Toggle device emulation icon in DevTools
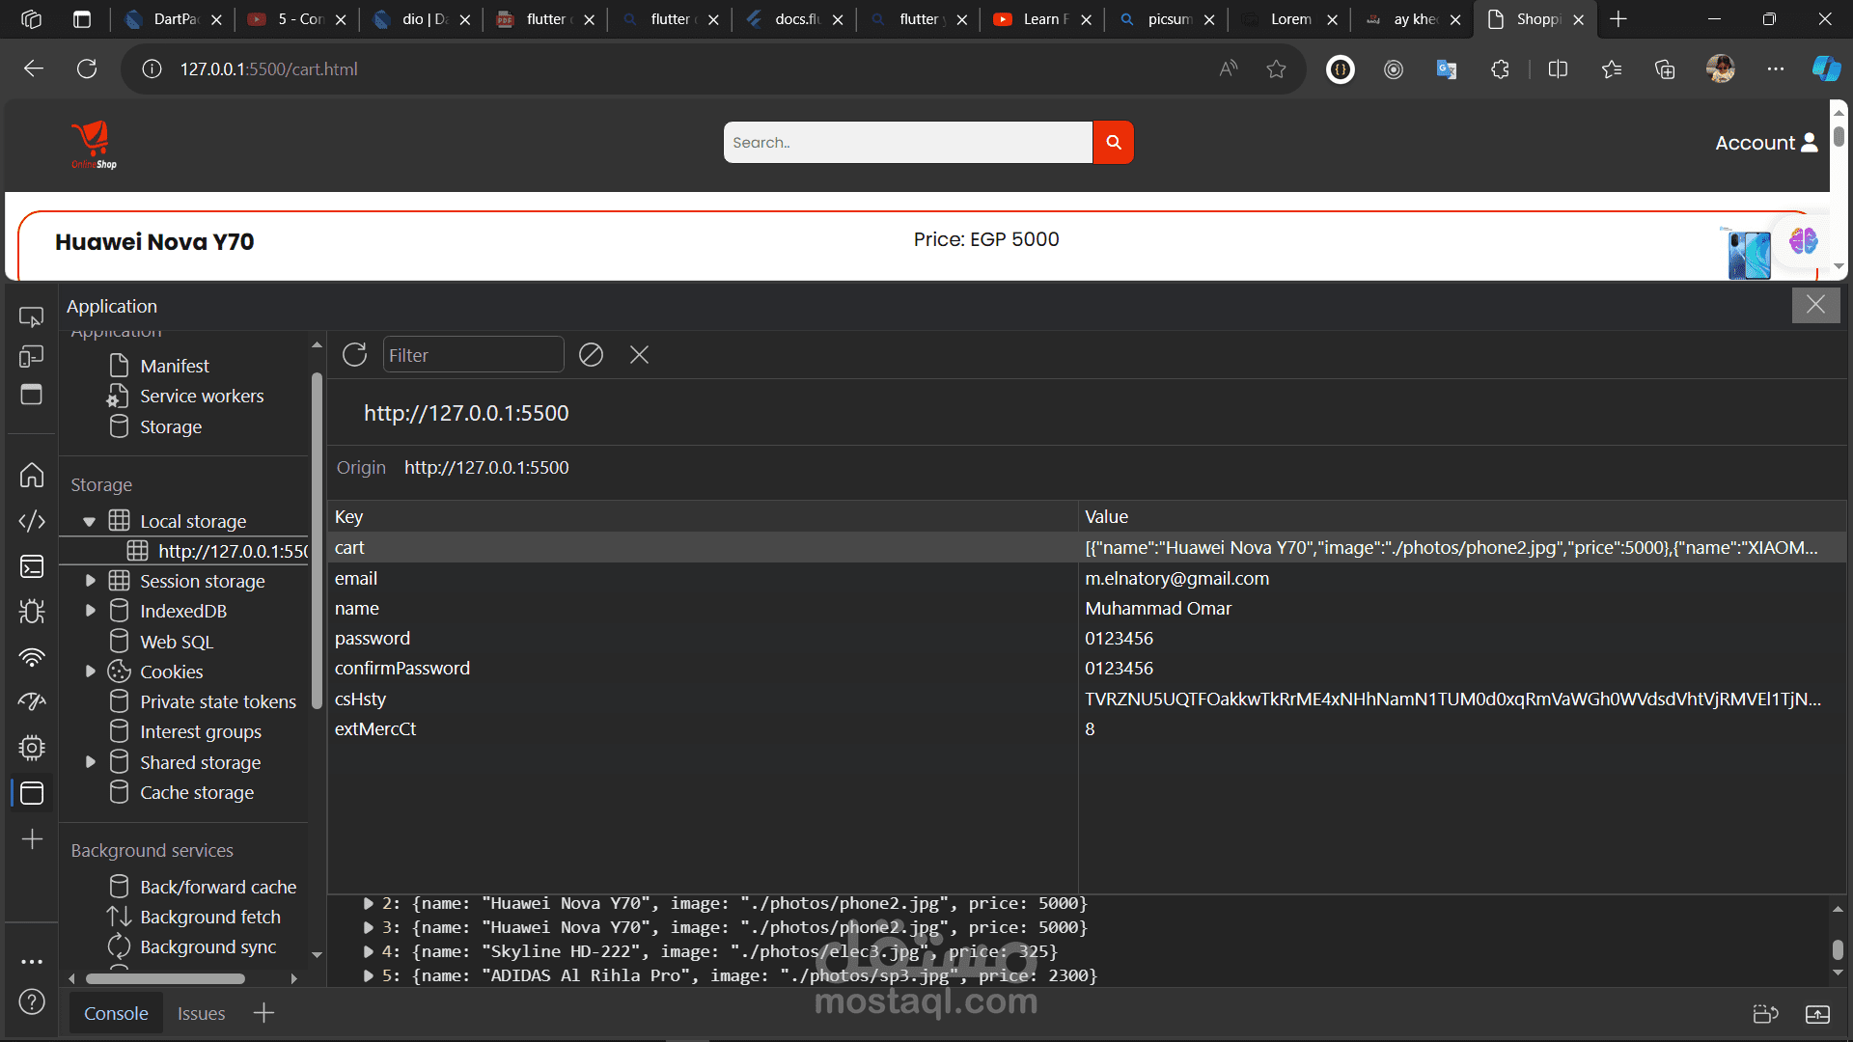The image size is (1853, 1042). pos(32,356)
